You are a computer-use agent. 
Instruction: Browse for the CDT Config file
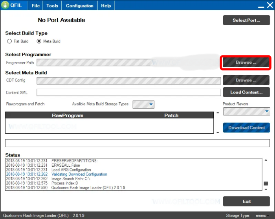point(246,80)
